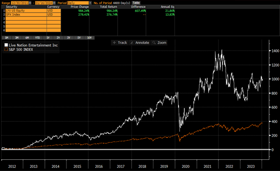Image resolution: width=280 pixels, height=171 pixels.
Task: Click the 4400 Day(s) period count
Action: pyautogui.click(x=122, y=3)
